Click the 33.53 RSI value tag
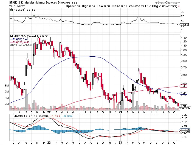The width and height of the screenshot is (192, 145). click(184, 25)
